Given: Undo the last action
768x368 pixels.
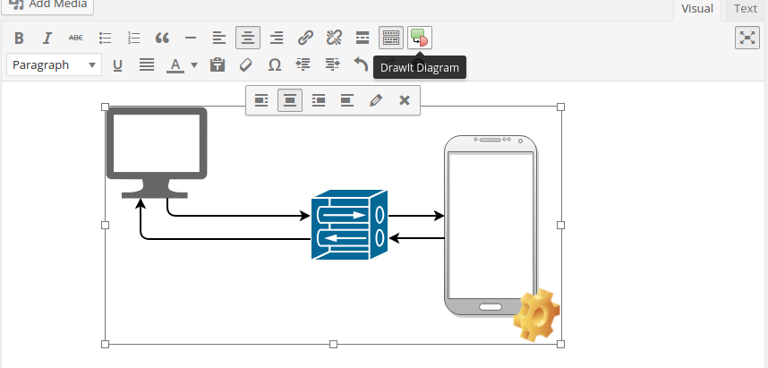Looking at the screenshot, I should [x=361, y=64].
